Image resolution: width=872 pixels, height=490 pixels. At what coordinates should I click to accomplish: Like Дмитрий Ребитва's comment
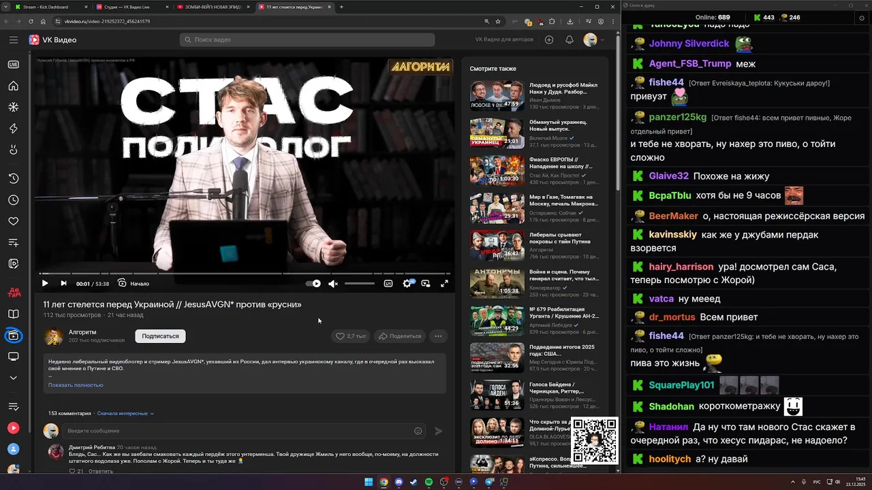point(72,471)
